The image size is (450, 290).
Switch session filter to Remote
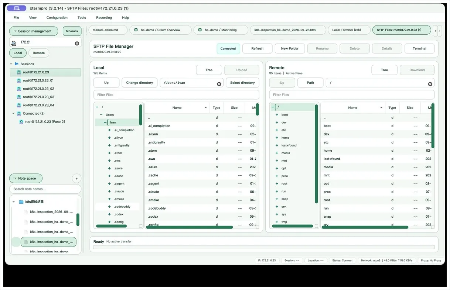coord(39,53)
